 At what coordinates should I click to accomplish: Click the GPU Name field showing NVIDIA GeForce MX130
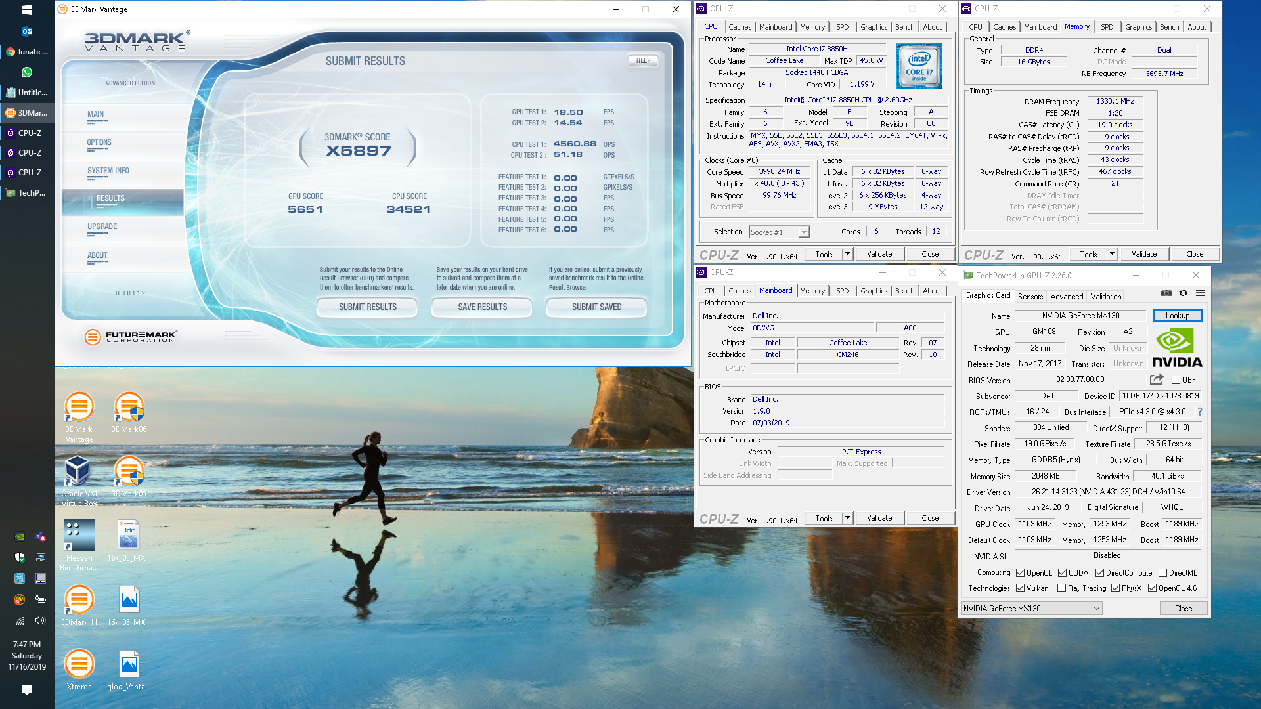1080,316
